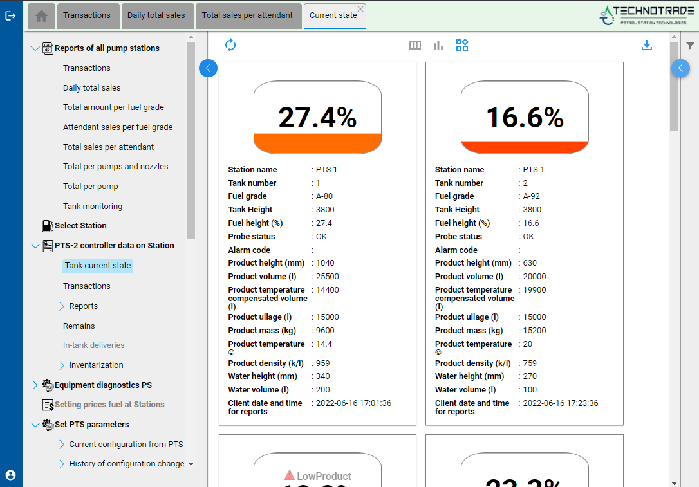Screen dimensions: 699x487
Task: Click the sidebar bottom dropdown arrow
Action: coord(191,464)
